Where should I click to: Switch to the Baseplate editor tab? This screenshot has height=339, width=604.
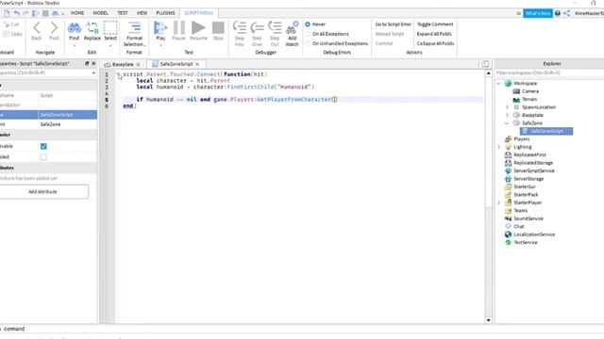[x=123, y=64]
